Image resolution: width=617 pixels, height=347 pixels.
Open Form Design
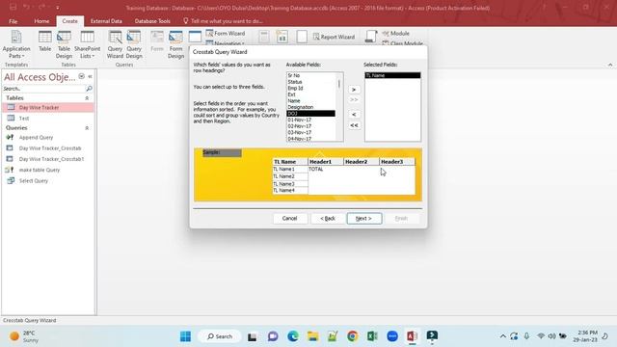(x=175, y=44)
